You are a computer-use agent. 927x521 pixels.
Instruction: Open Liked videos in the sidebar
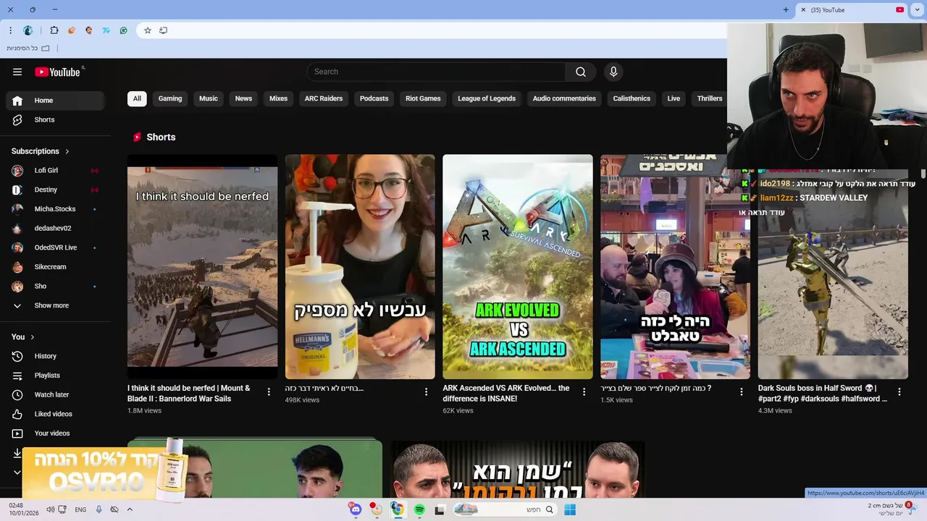point(55,414)
